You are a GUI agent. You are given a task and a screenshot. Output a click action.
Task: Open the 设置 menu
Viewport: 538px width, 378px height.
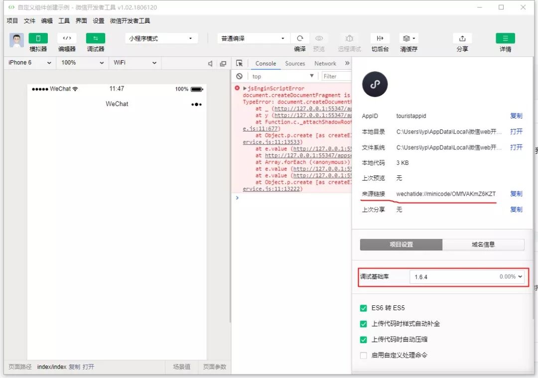tap(98, 20)
